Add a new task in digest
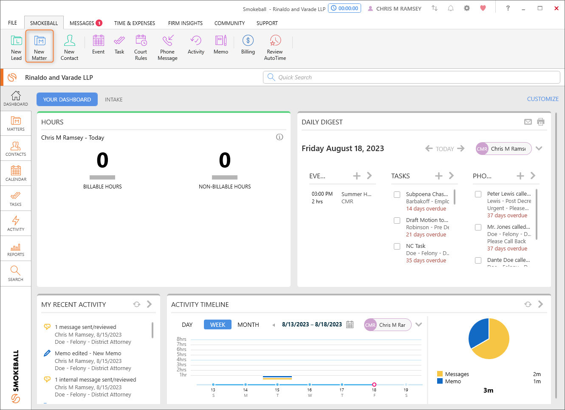This screenshot has height=410, width=565. pyautogui.click(x=439, y=176)
